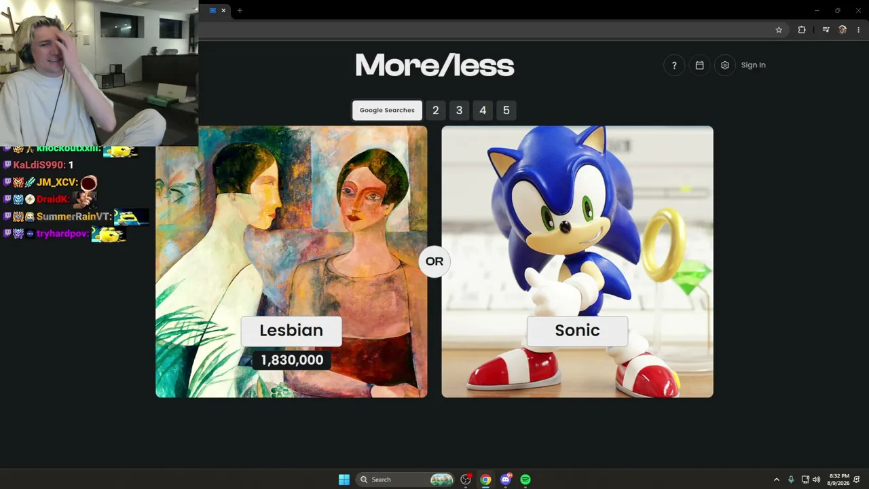Choose the Lesbian painting card
The image size is (869, 489).
291,261
